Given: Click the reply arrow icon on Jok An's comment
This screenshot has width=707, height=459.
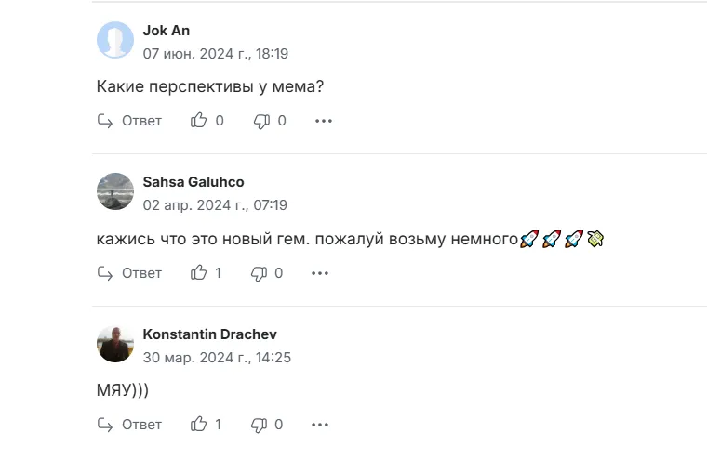Looking at the screenshot, I should pos(105,121).
